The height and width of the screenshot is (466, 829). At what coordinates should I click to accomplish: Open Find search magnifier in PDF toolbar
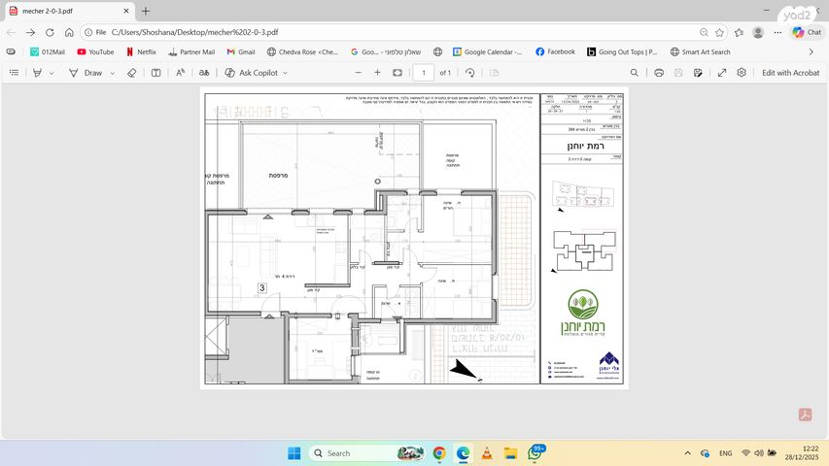click(x=635, y=73)
